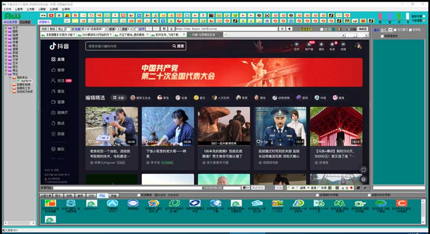The image size is (430, 234).
Task: Pick the green color bar at top right
Action: pyautogui.click(x=399, y=17)
